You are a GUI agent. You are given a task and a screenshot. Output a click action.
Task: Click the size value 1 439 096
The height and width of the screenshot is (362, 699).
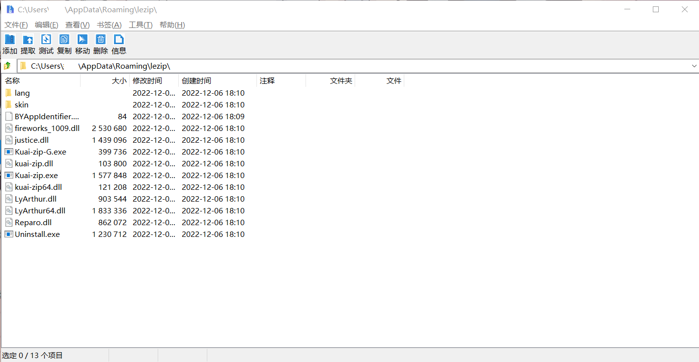[109, 140]
